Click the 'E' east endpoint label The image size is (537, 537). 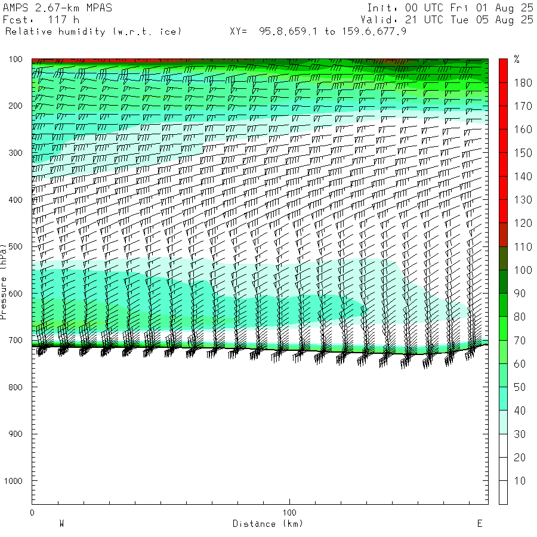(x=480, y=523)
